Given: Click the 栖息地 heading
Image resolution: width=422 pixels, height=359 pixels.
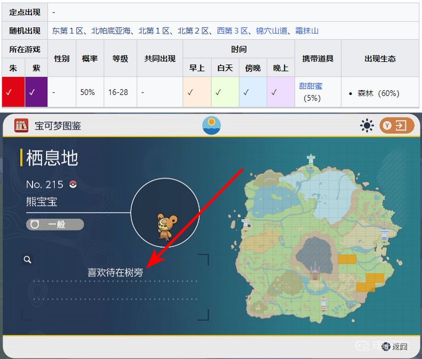Looking at the screenshot, I should [x=52, y=158].
